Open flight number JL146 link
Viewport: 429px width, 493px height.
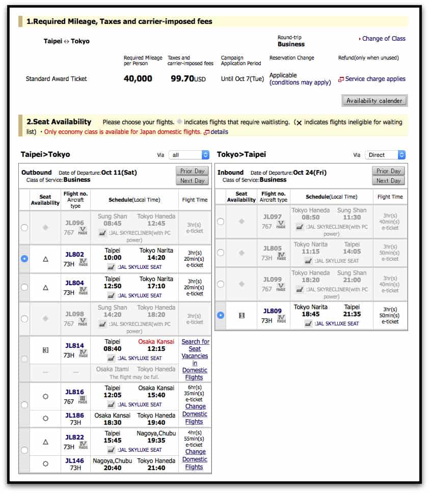click(x=74, y=460)
